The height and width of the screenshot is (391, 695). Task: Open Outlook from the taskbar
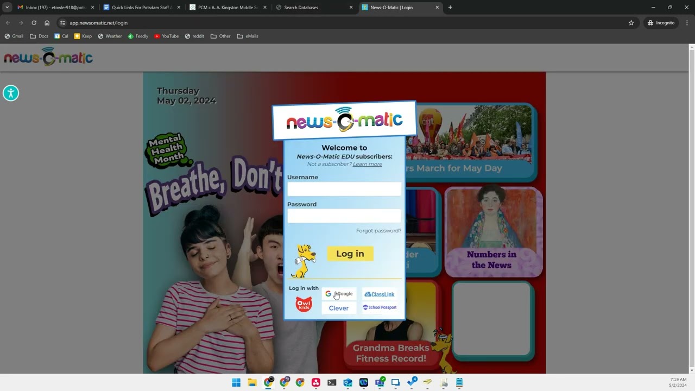click(x=347, y=382)
